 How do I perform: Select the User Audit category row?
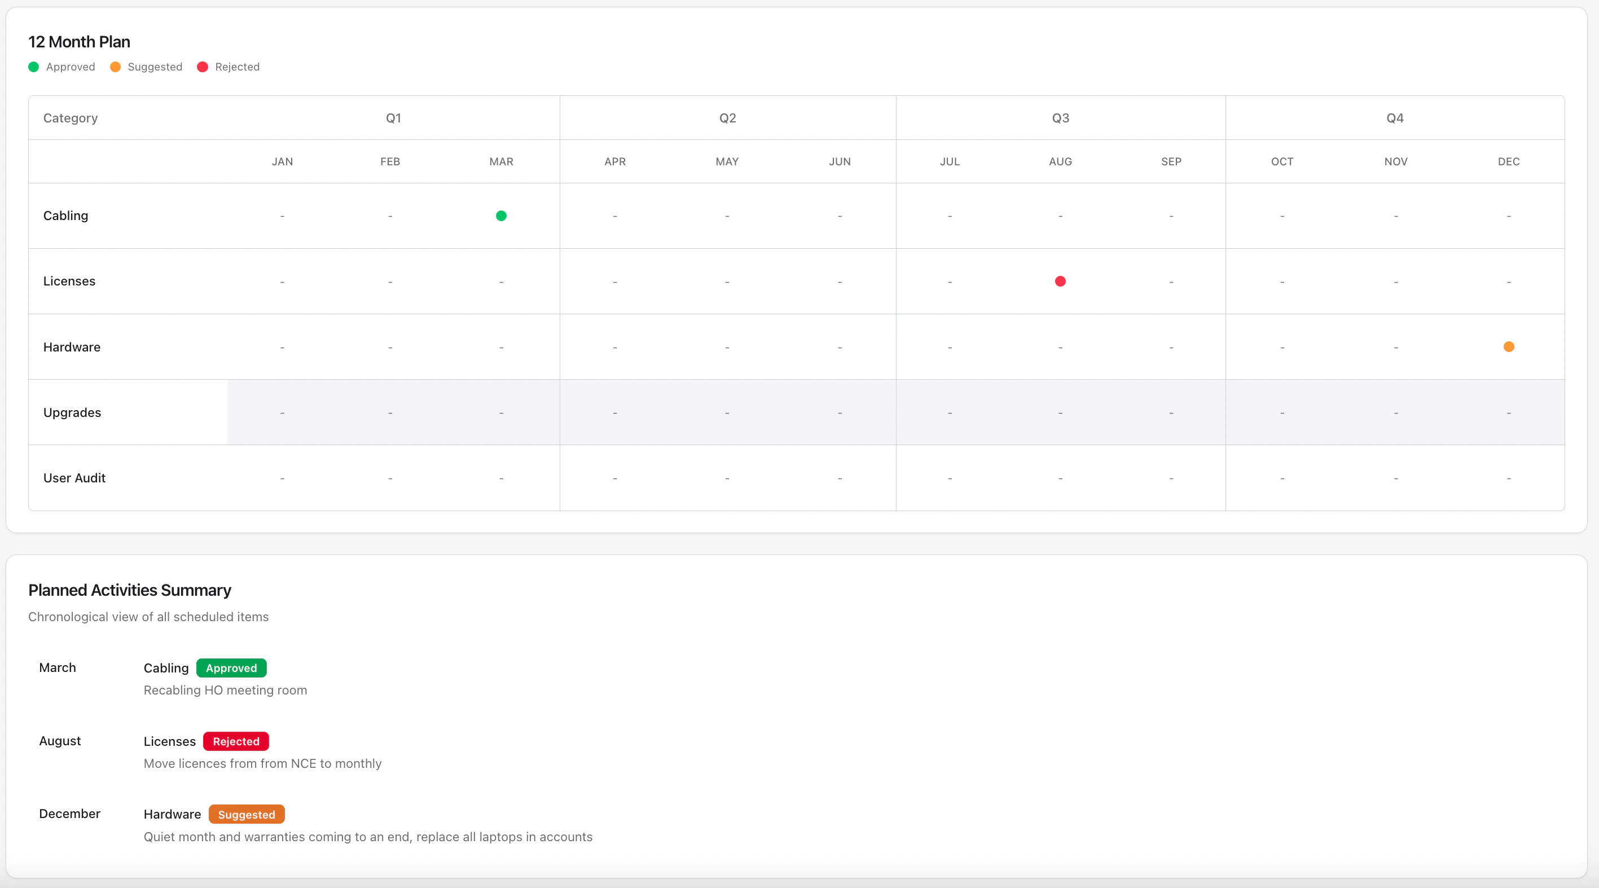pyautogui.click(x=73, y=478)
